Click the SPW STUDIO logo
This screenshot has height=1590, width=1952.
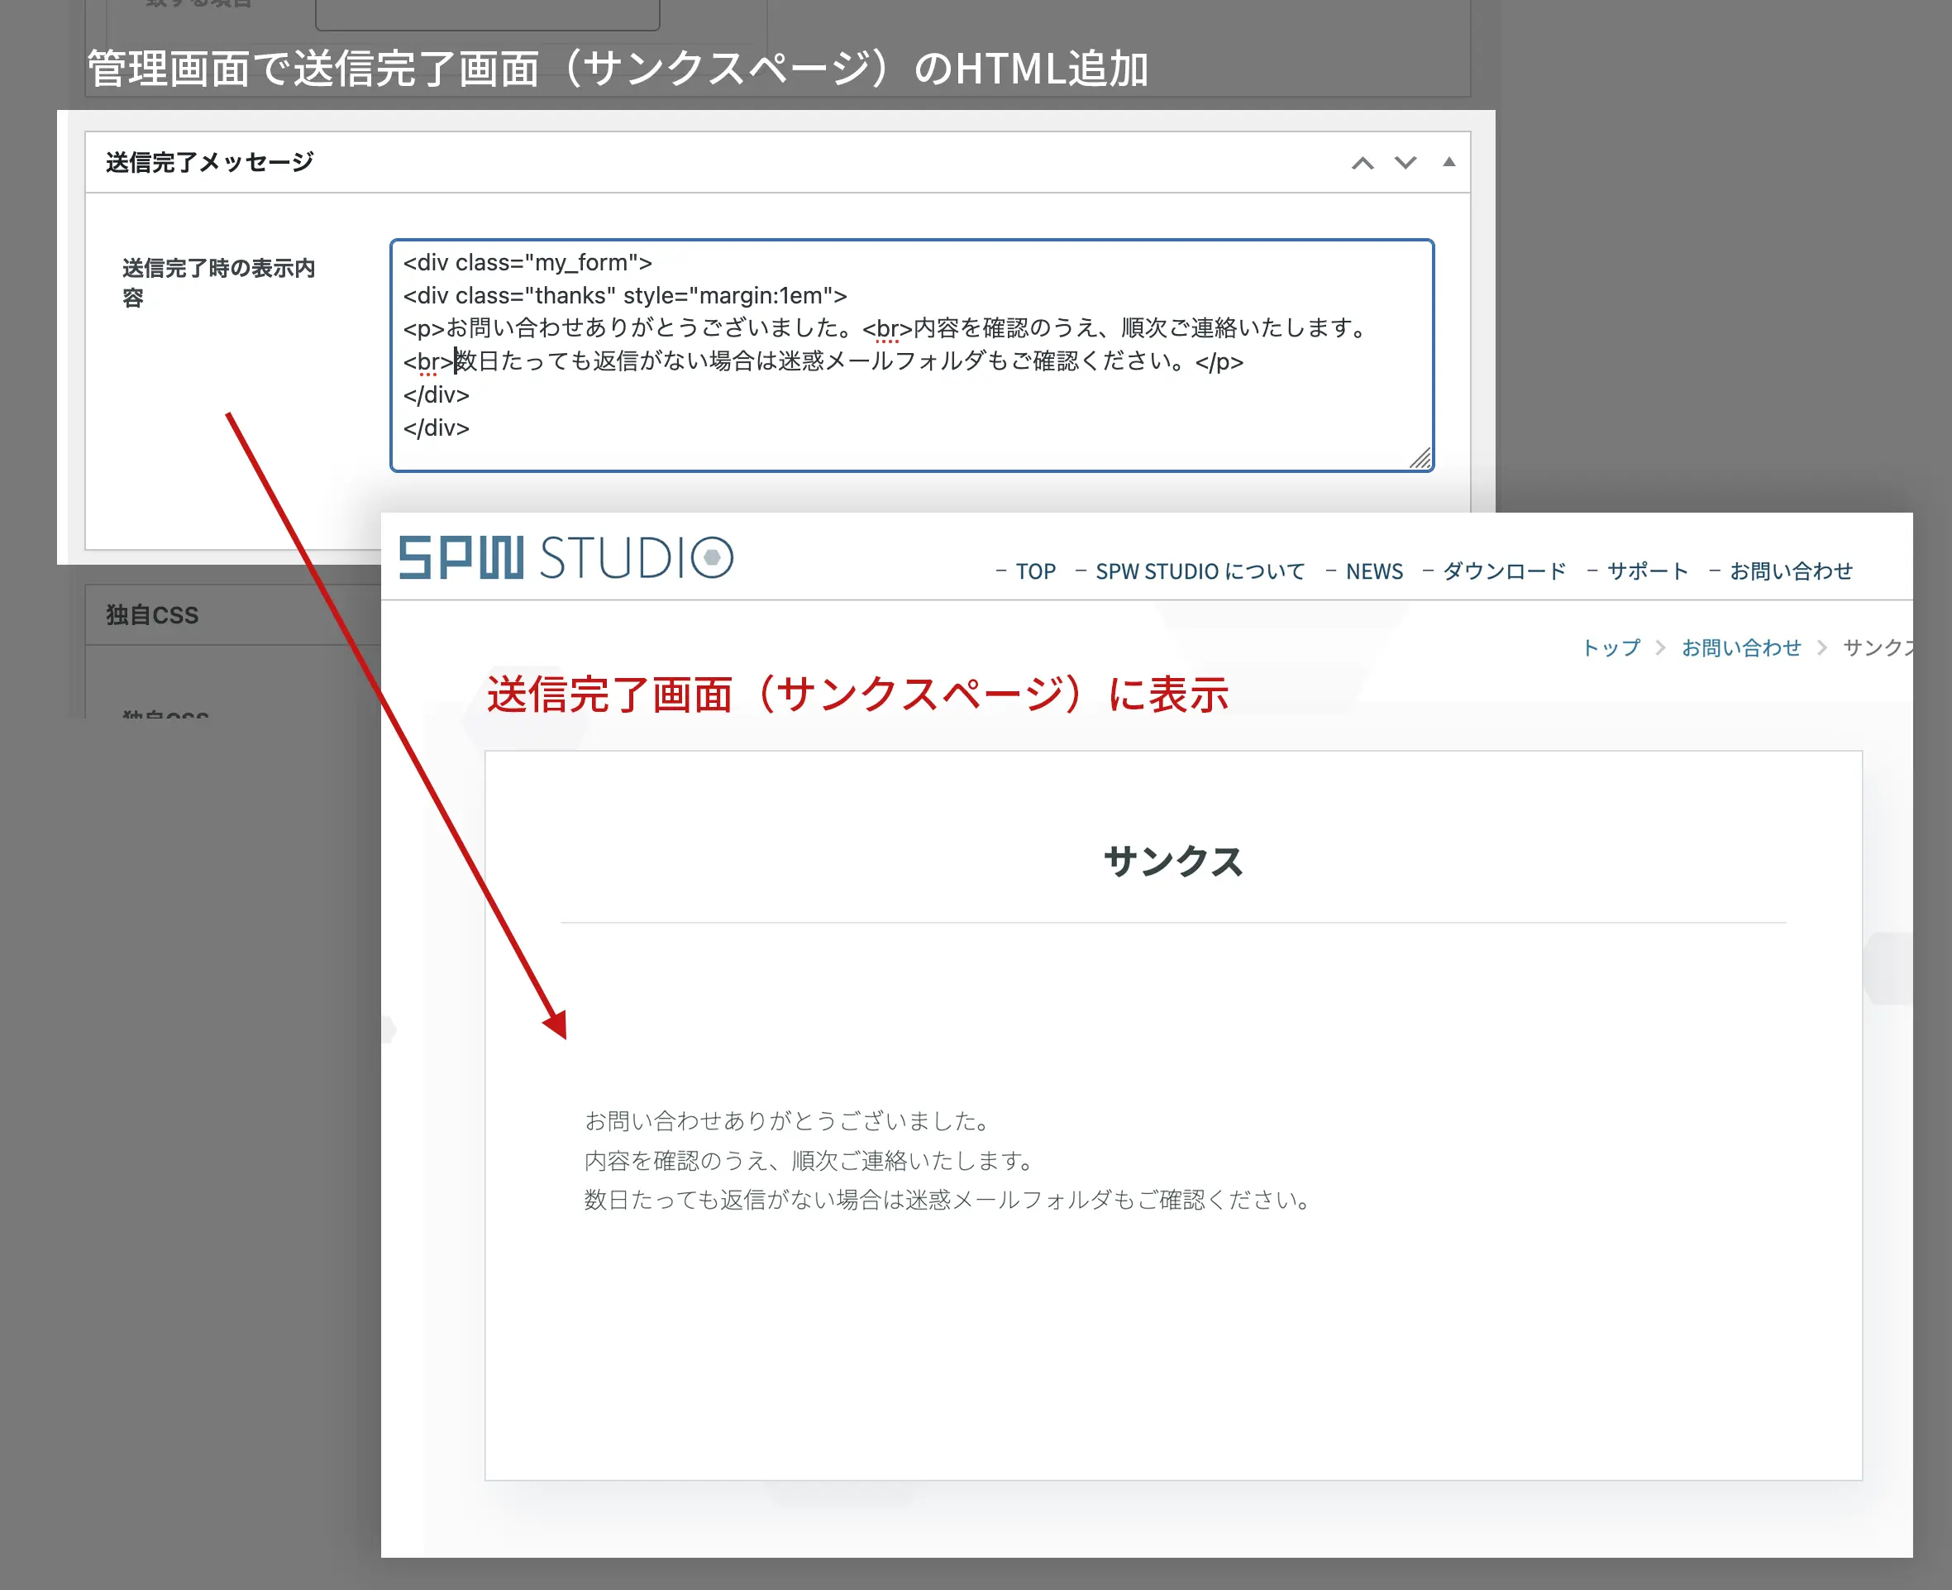pos(566,558)
